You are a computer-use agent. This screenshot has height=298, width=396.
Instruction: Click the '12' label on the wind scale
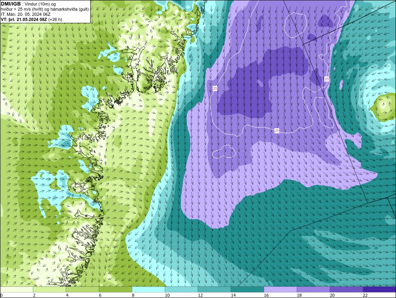pos(200,296)
